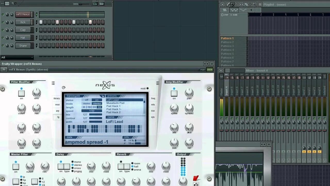The width and height of the screenshot is (330, 186).
Task: Click the Nexus 'nexus' logo
Action: point(105,85)
